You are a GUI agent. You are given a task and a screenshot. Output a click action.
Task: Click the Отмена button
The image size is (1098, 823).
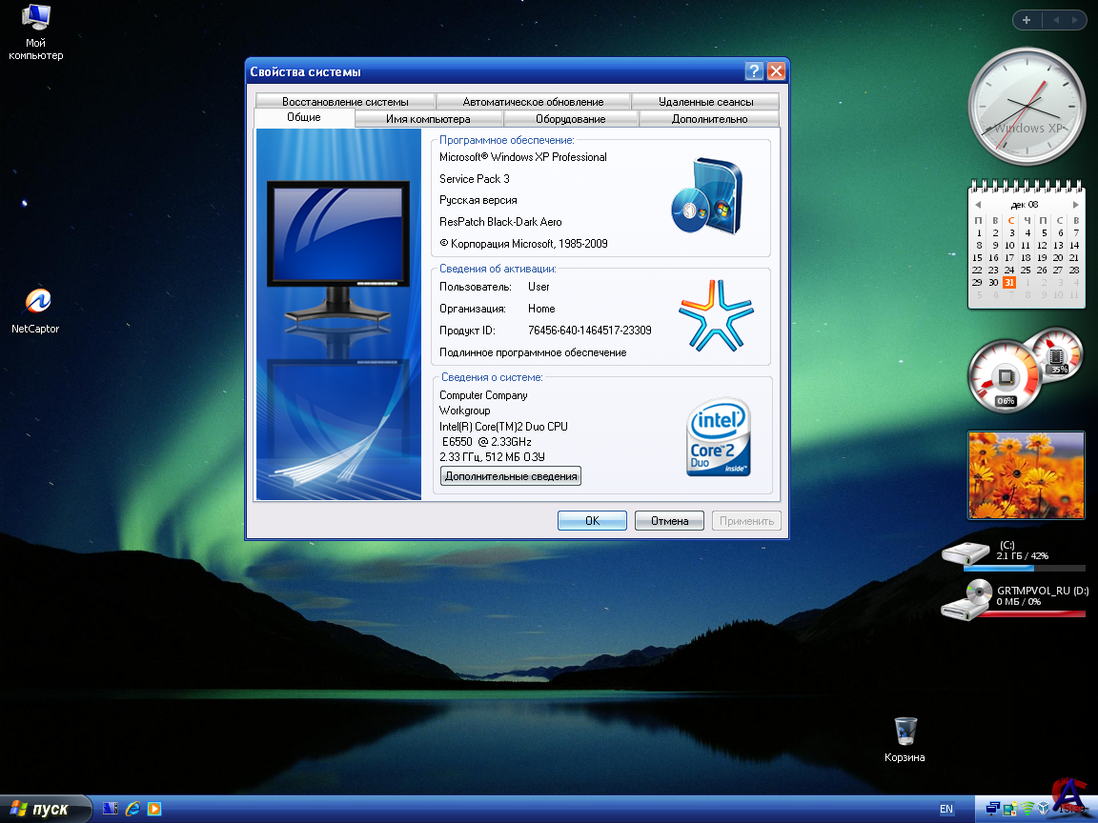(669, 521)
